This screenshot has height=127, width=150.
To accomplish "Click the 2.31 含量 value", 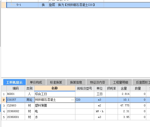I will coord(124,111).
